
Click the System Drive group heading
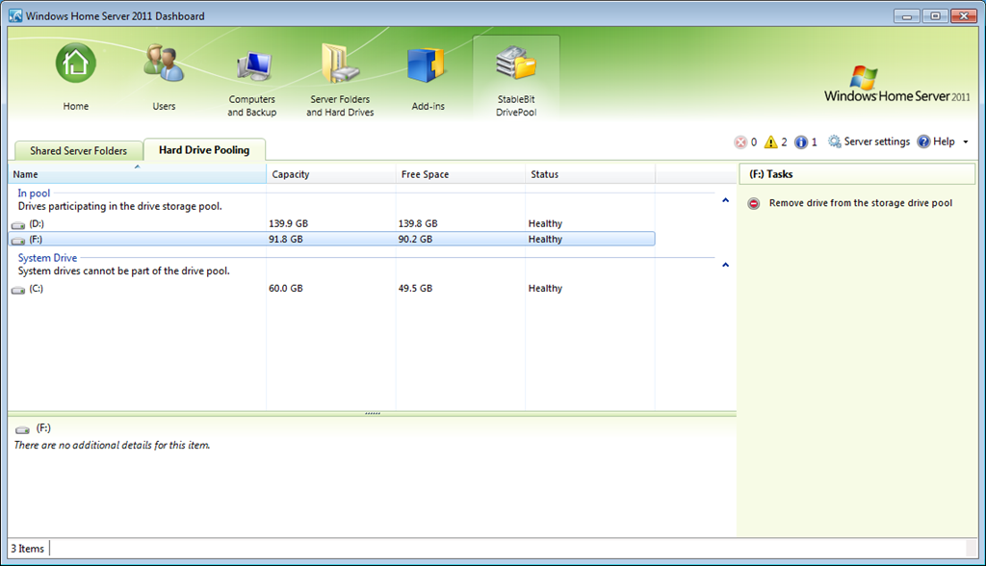point(47,258)
